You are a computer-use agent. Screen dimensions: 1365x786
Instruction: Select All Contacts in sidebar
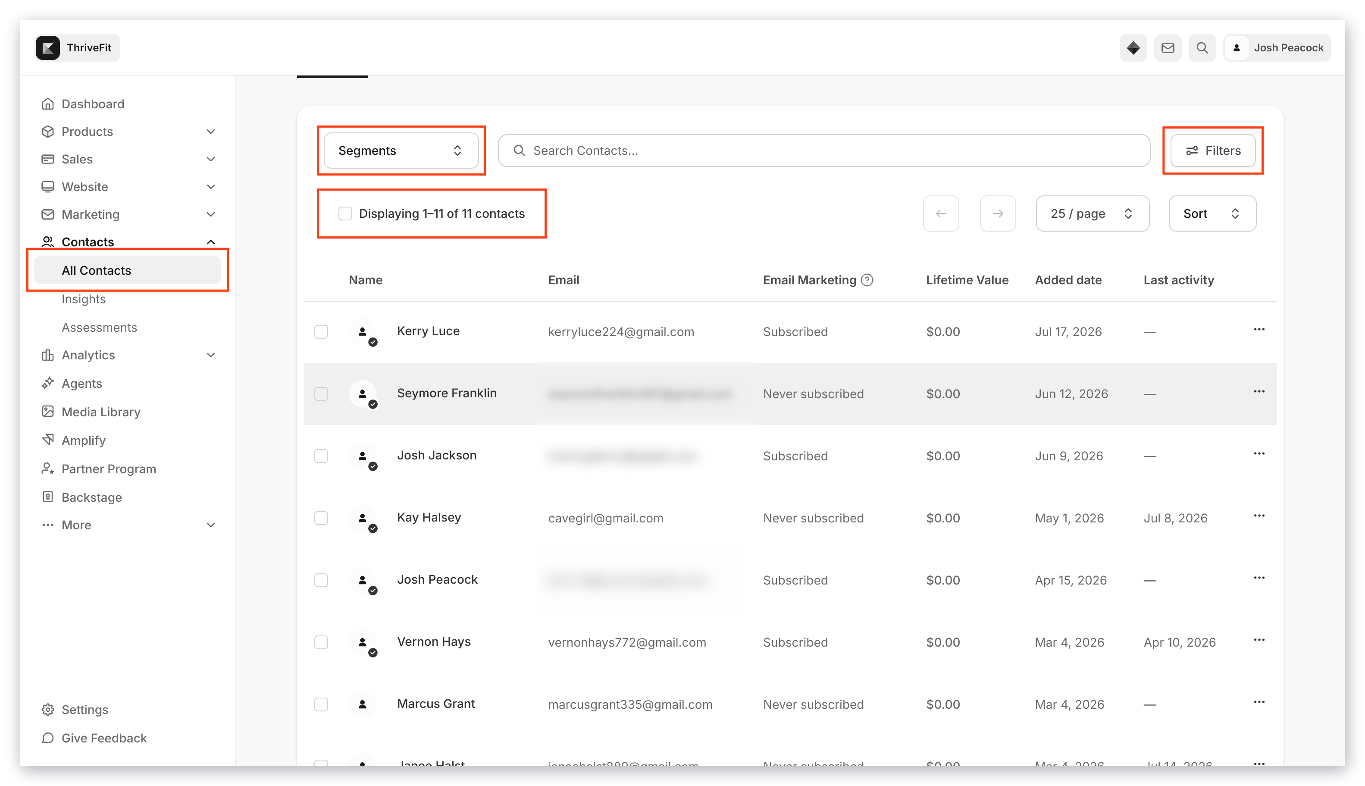[127, 270]
